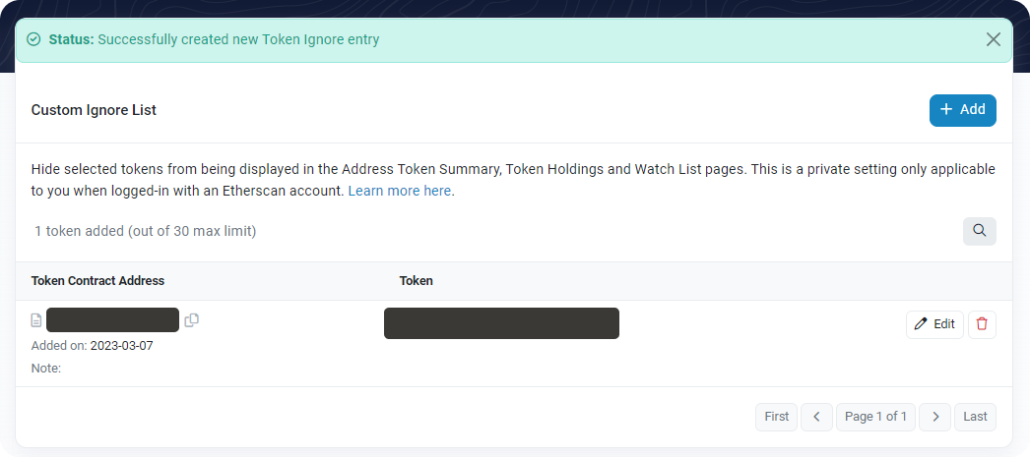The width and height of the screenshot is (1030, 457).
Task: Click the green success checkmark icon
Action: (34, 40)
